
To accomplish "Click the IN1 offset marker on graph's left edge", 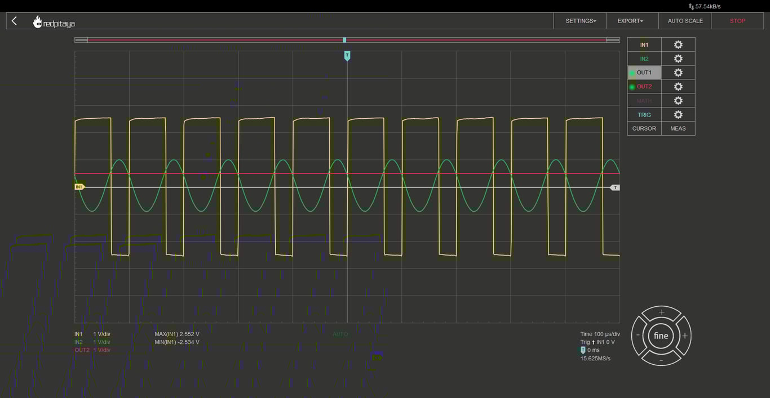I will [79, 187].
